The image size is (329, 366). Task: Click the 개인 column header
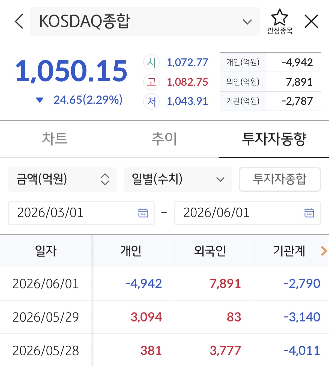click(131, 251)
